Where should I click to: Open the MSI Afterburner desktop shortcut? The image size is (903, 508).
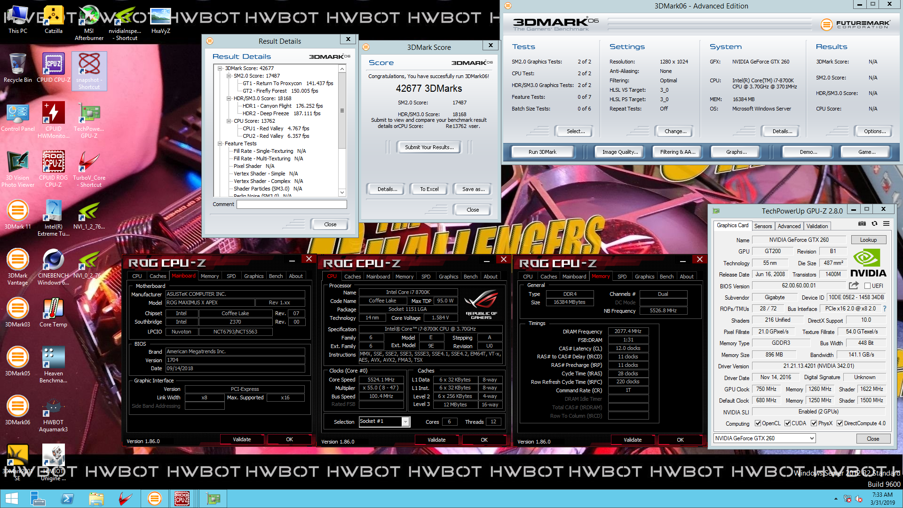[x=89, y=23]
